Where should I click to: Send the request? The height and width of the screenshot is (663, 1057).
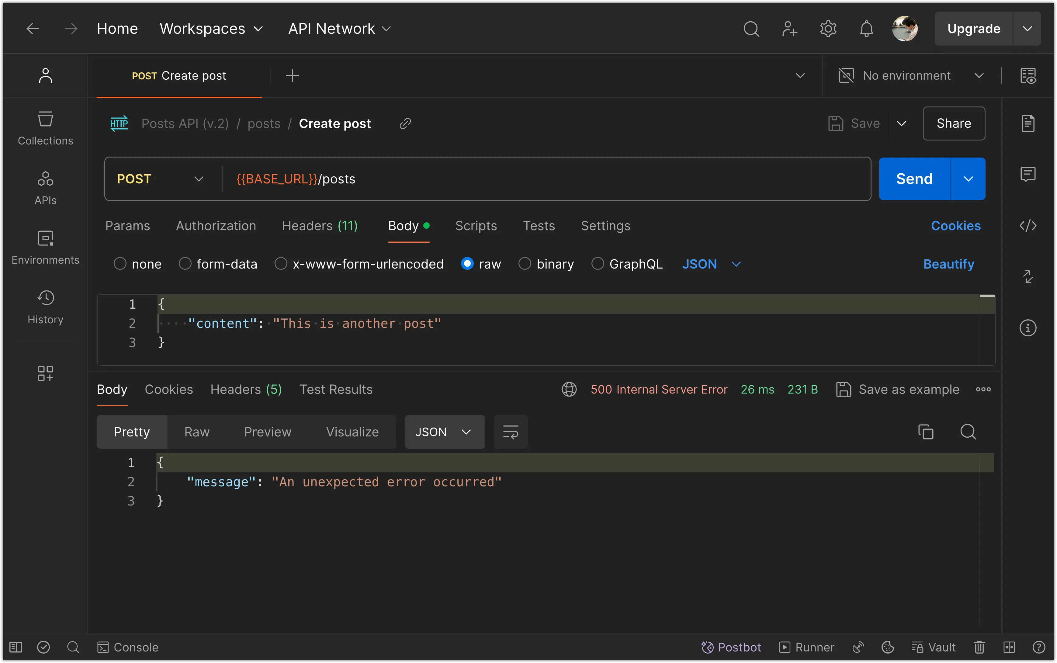914,179
